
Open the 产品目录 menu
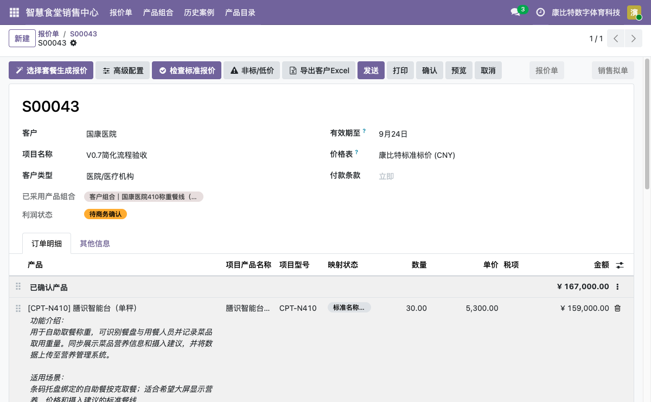[240, 12]
